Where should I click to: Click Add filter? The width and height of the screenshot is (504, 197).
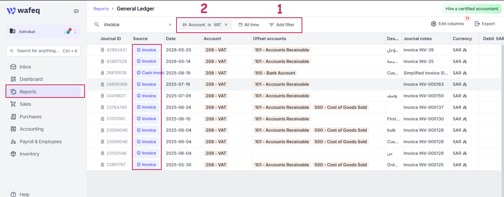[x=282, y=25]
